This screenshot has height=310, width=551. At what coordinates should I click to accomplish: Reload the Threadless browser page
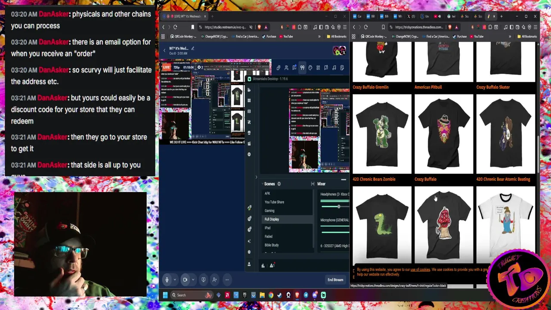[366, 27]
